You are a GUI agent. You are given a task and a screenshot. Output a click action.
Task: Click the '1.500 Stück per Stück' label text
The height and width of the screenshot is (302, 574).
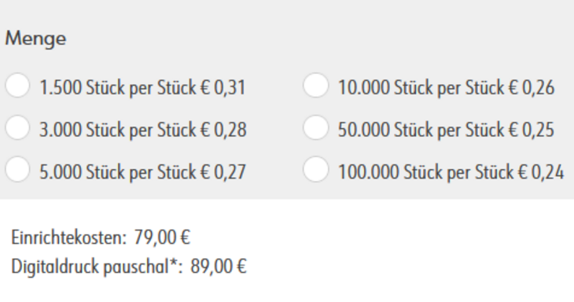click(x=117, y=88)
